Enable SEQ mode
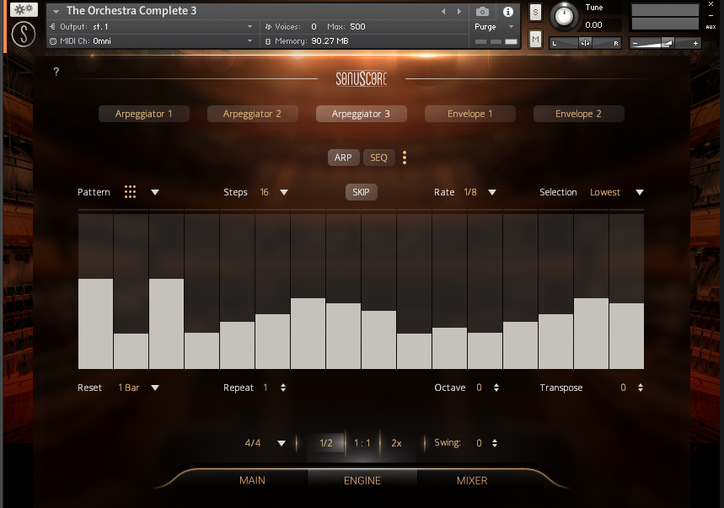 click(x=378, y=158)
